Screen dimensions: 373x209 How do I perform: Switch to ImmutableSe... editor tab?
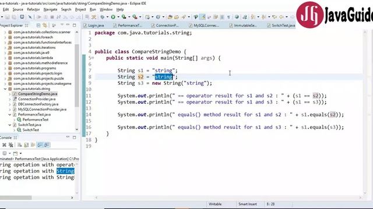(x=243, y=26)
